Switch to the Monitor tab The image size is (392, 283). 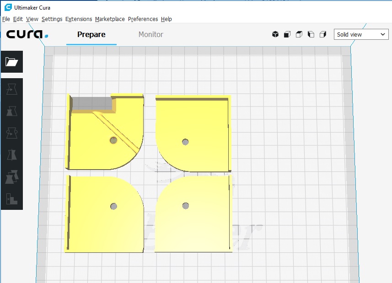point(151,34)
